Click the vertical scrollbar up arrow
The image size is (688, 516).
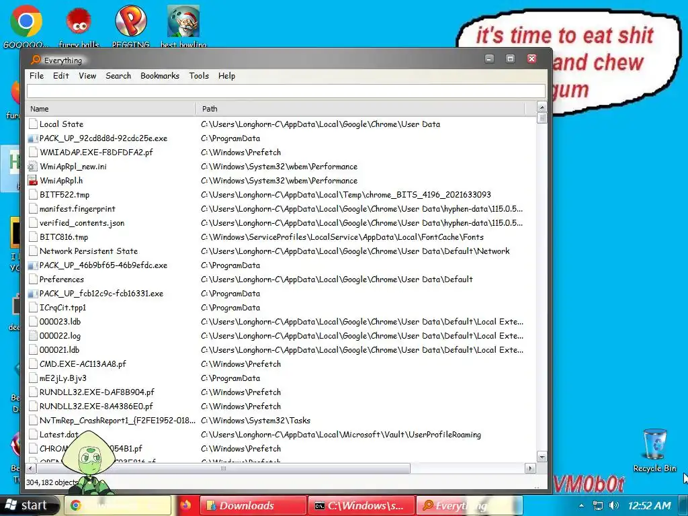point(542,107)
